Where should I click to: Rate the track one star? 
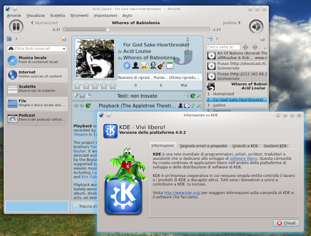coord(77,86)
